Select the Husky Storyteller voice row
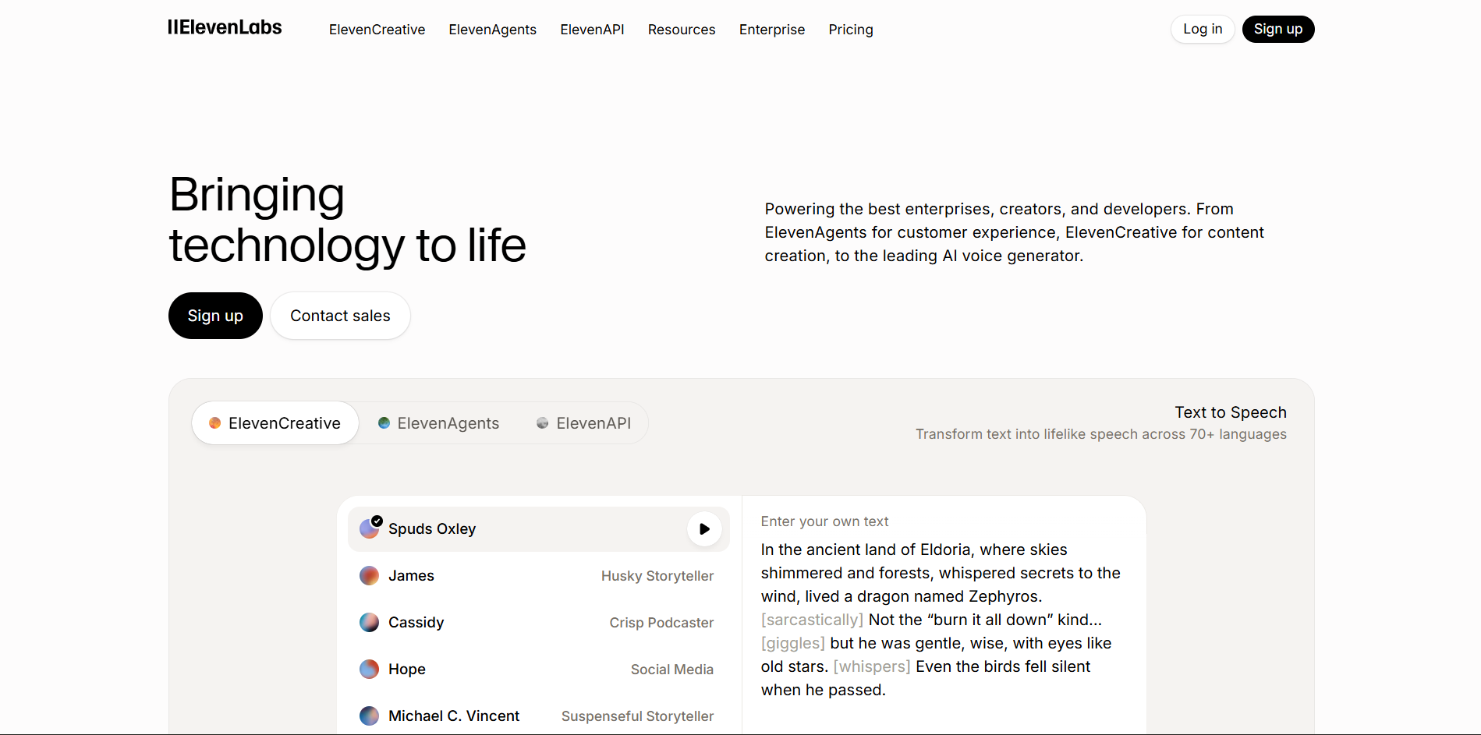 point(538,575)
